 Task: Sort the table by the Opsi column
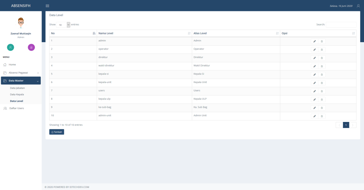[318, 33]
